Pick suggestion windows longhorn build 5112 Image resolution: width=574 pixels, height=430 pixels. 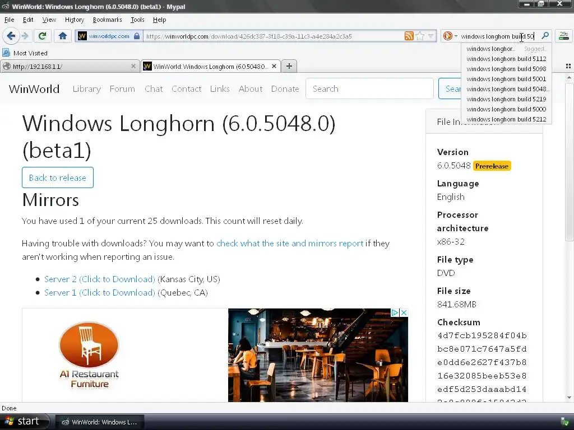click(506, 59)
